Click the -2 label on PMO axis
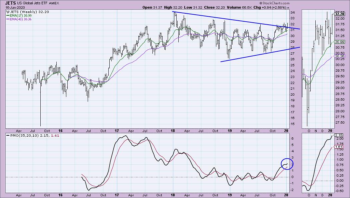Viewport: 350px width, 198px height. (292, 190)
